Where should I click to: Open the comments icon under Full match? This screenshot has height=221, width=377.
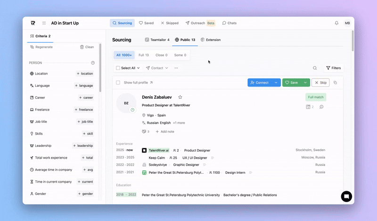pyautogui.click(x=321, y=107)
